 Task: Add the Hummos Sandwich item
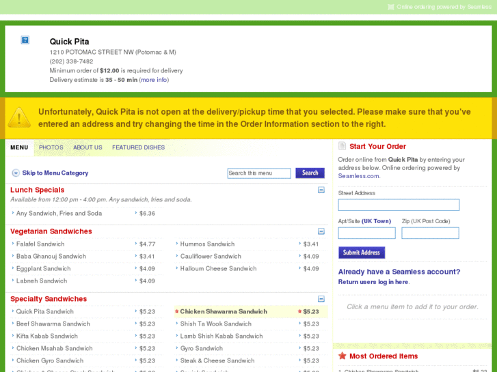click(x=207, y=244)
